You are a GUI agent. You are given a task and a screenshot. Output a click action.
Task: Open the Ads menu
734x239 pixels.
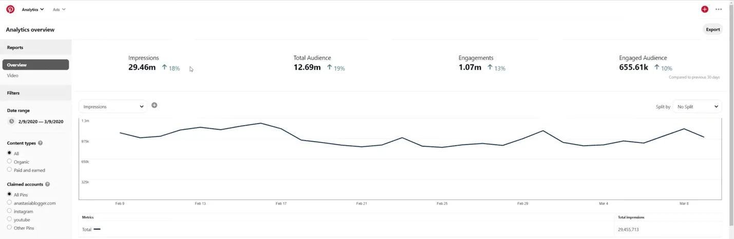pyautogui.click(x=59, y=9)
